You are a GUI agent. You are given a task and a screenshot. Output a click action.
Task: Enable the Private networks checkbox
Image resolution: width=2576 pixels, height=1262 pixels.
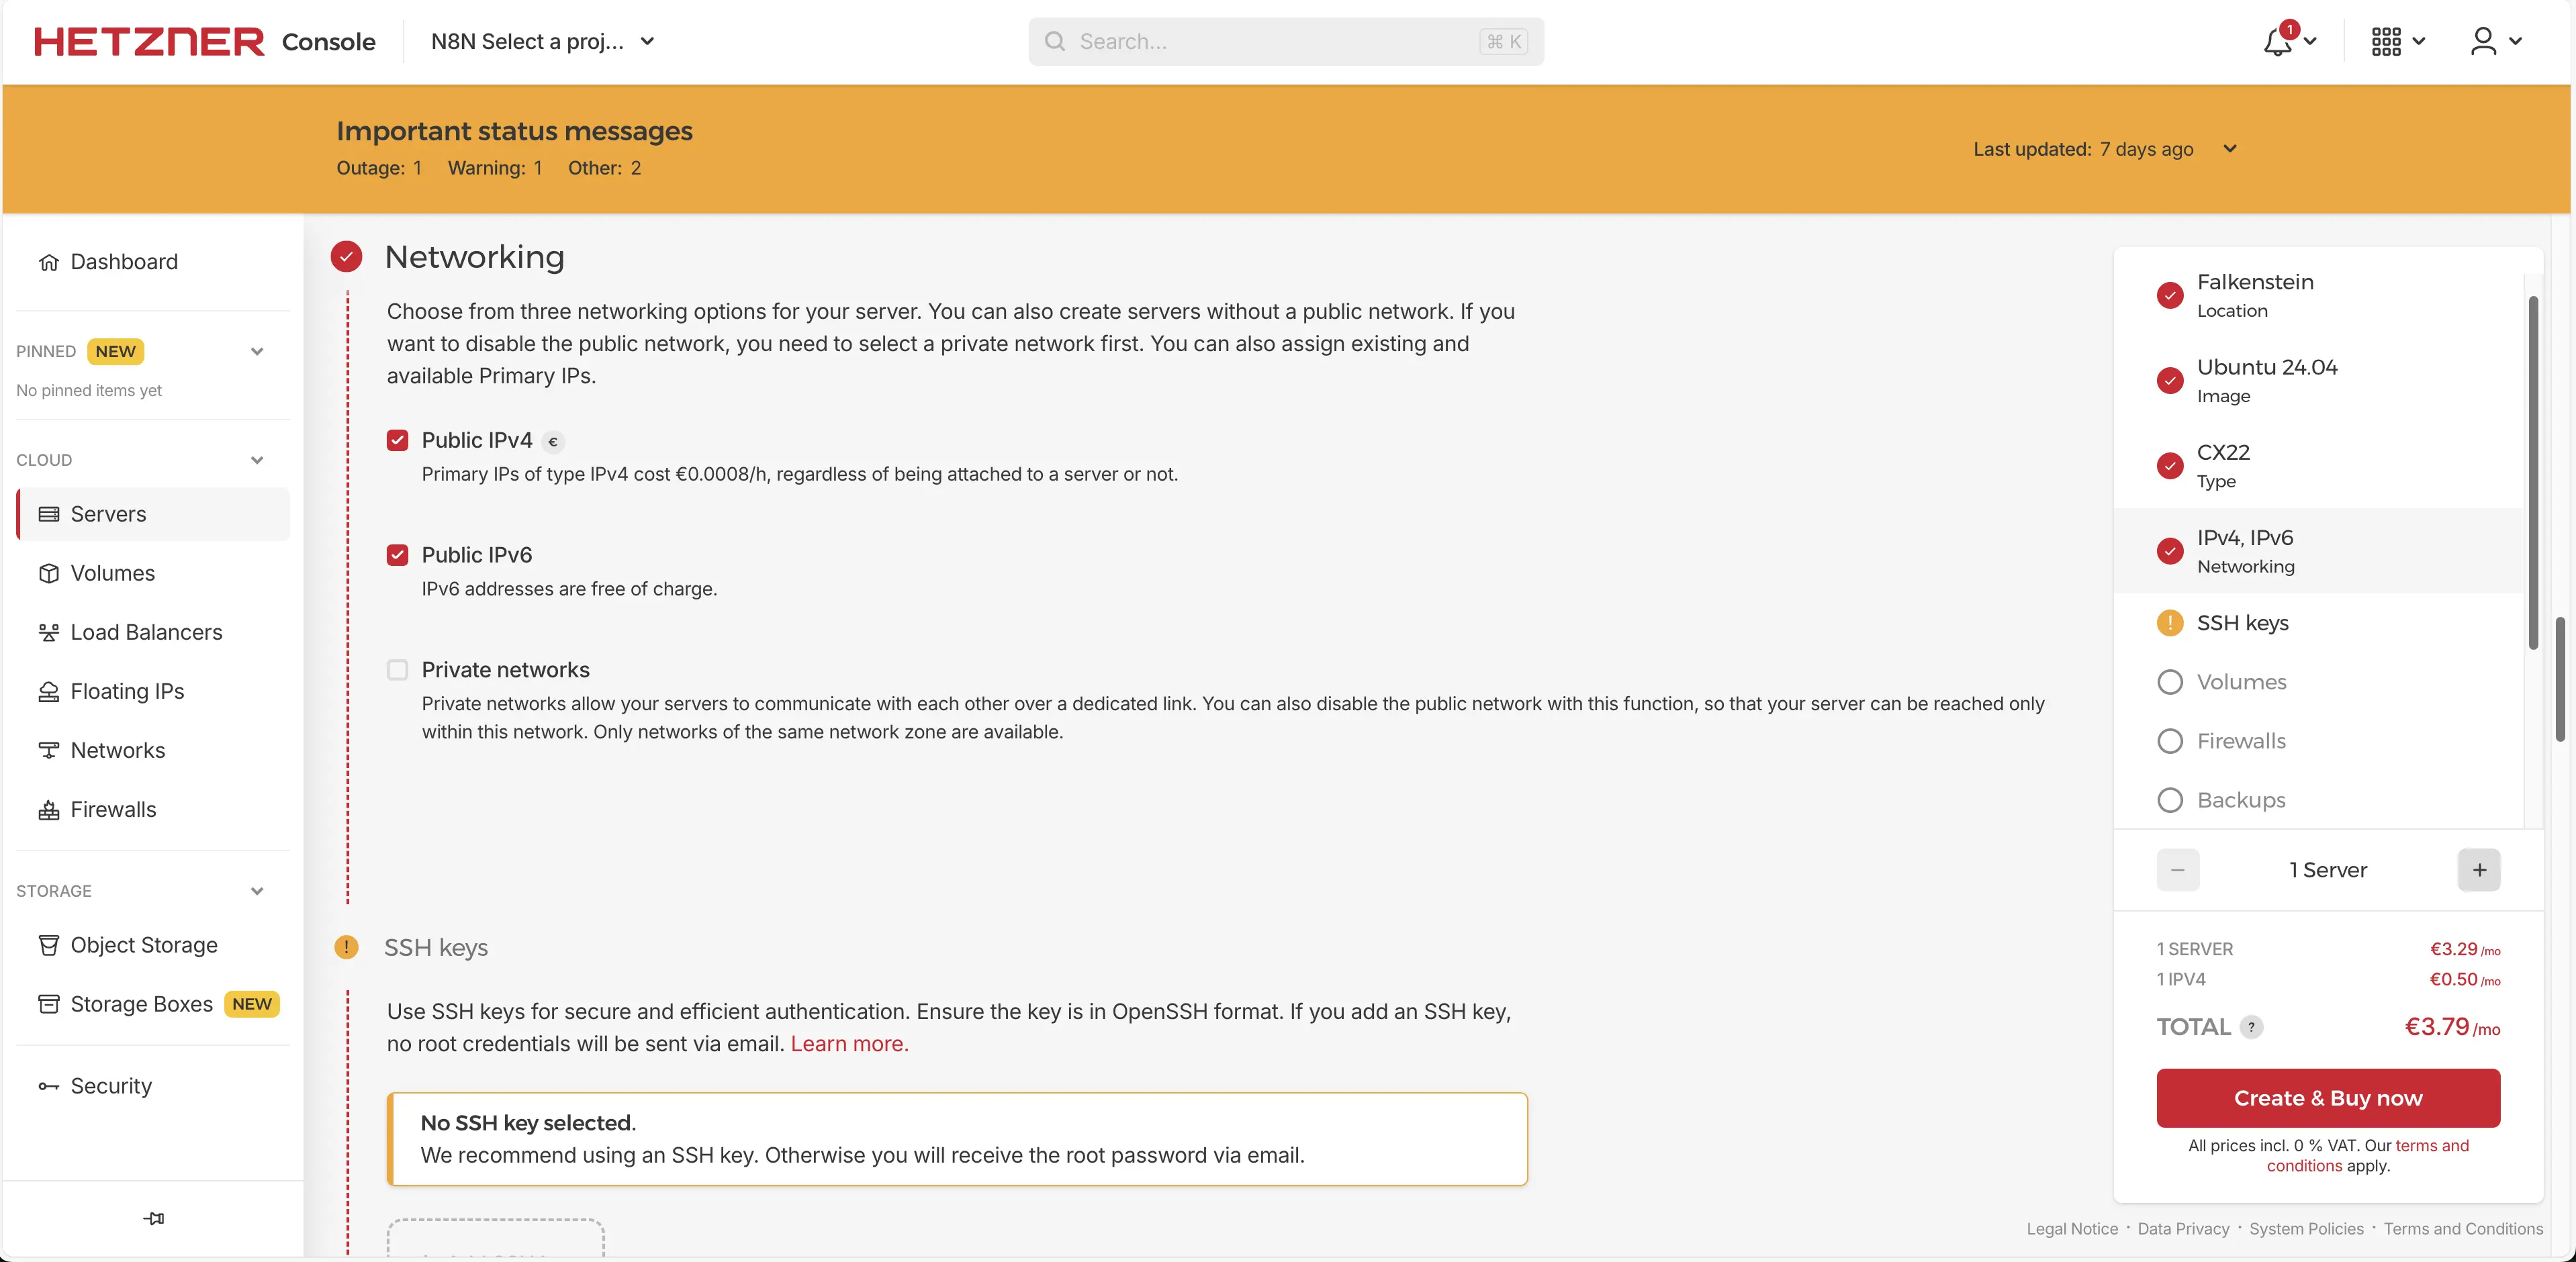[398, 670]
